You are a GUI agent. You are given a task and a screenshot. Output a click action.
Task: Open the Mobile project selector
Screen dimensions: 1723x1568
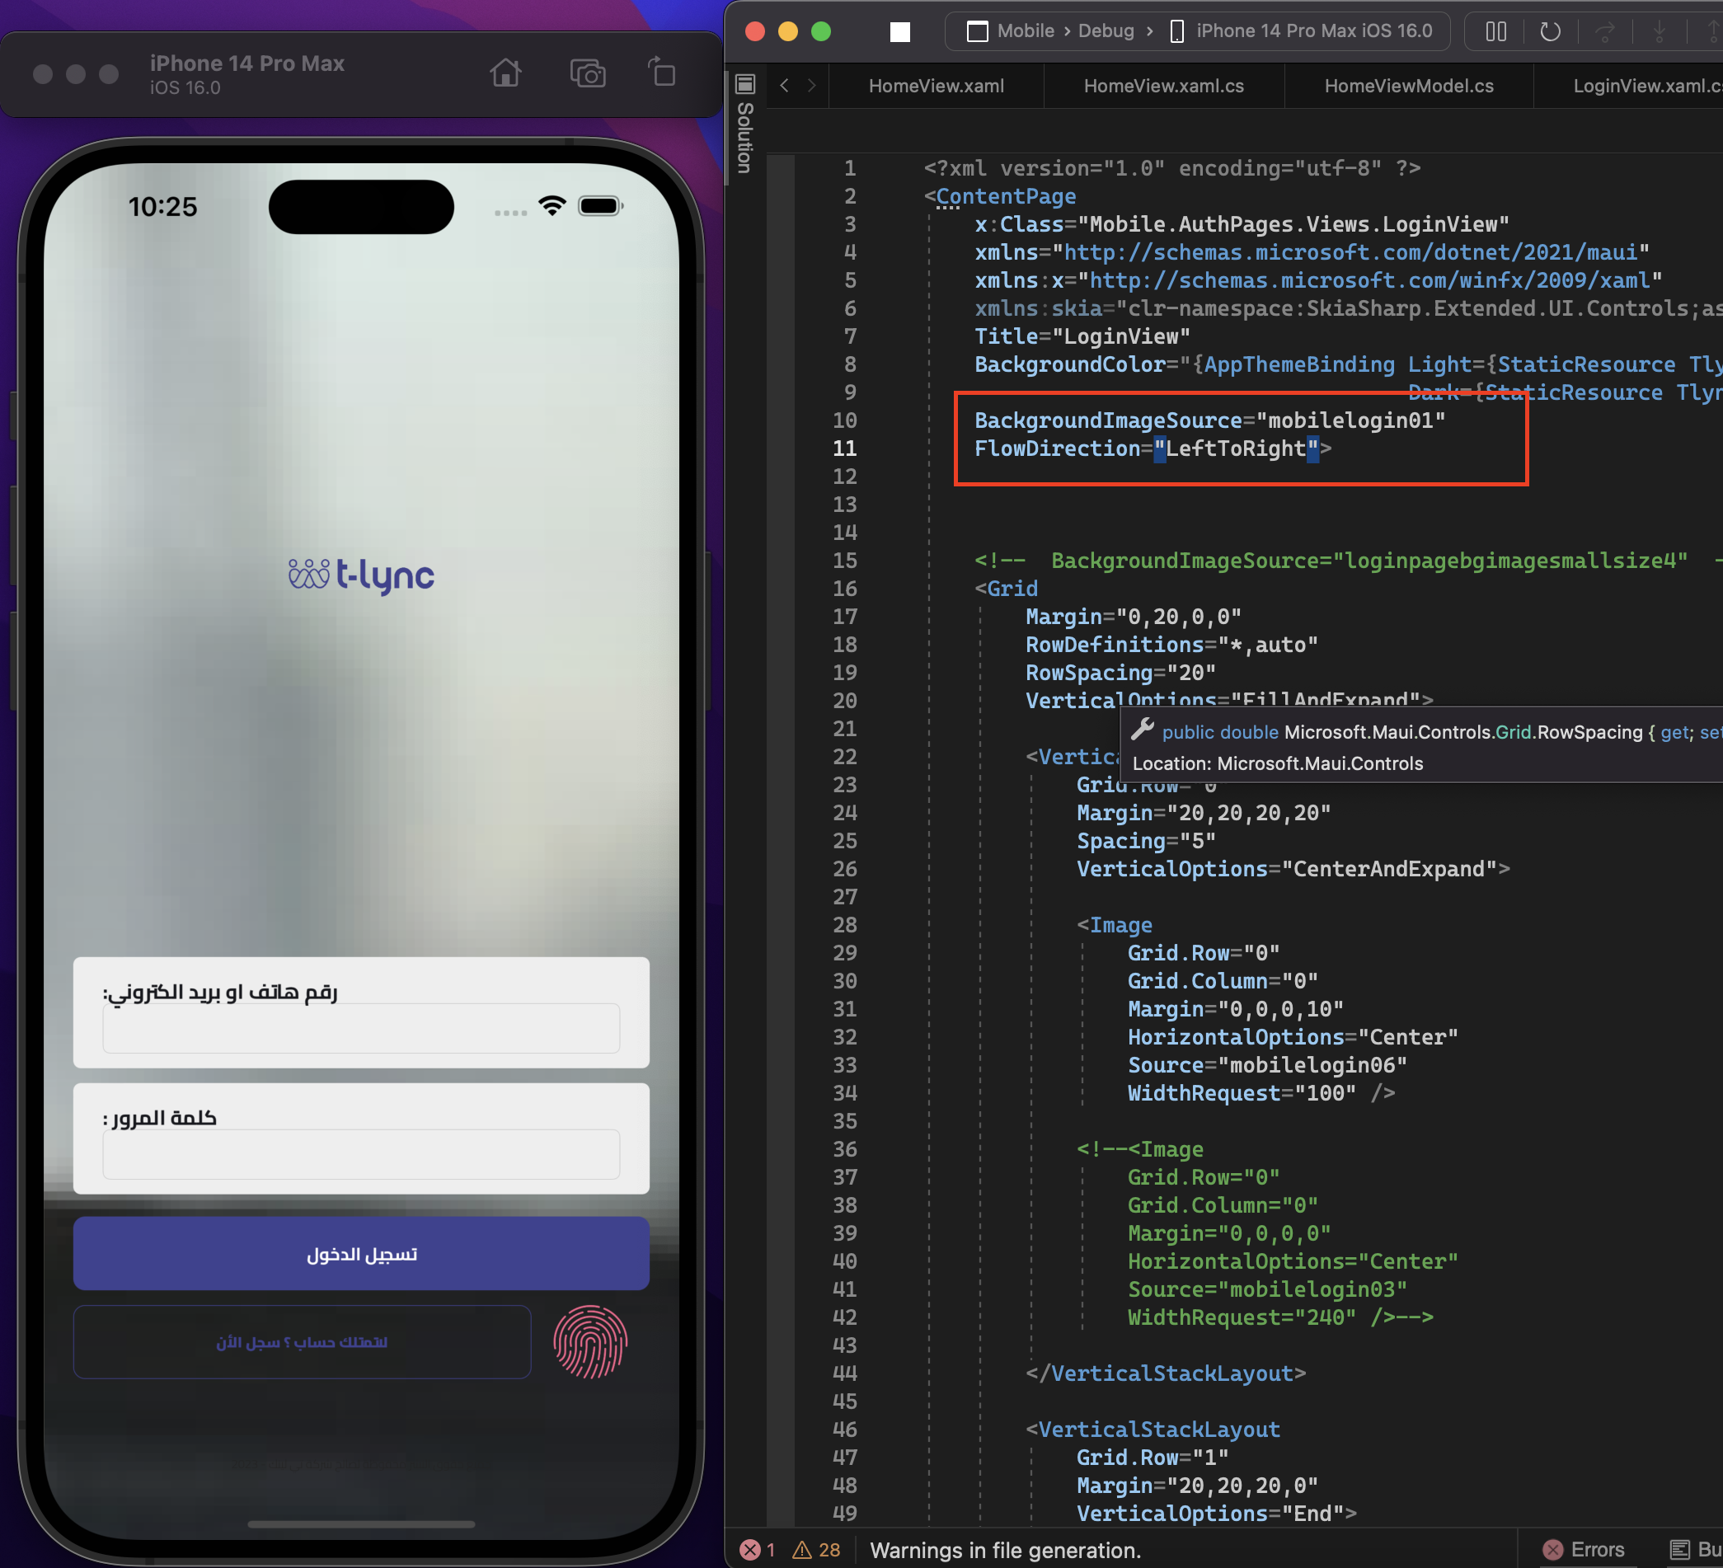(x=1026, y=31)
